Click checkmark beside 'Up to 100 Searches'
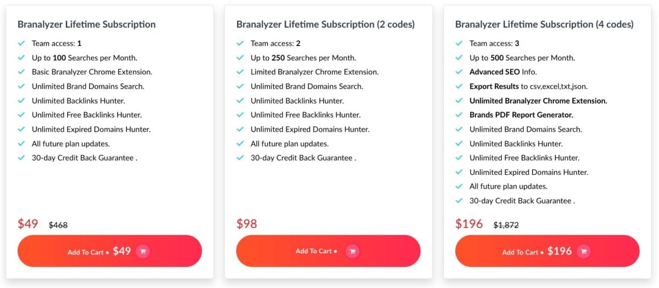The height and width of the screenshot is (288, 659). click(21, 58)
